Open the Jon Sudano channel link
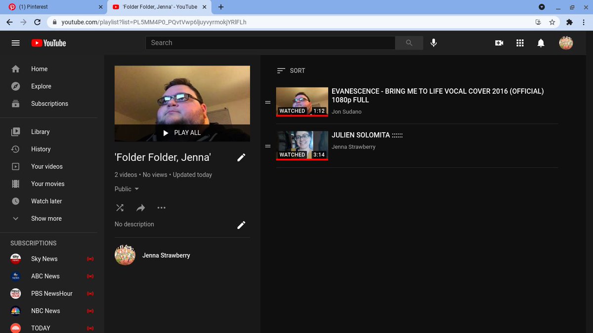 346,112
